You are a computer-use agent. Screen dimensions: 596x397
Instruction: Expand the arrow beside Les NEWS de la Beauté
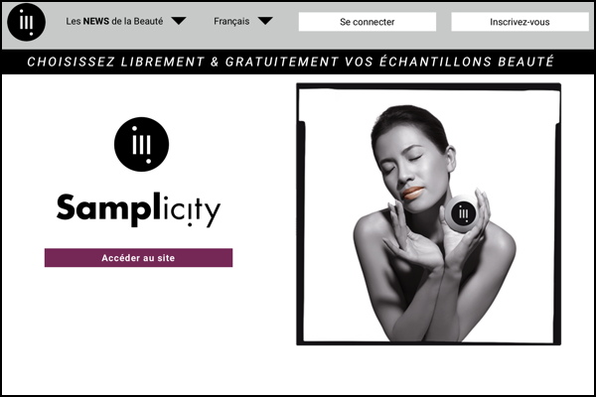178,21
